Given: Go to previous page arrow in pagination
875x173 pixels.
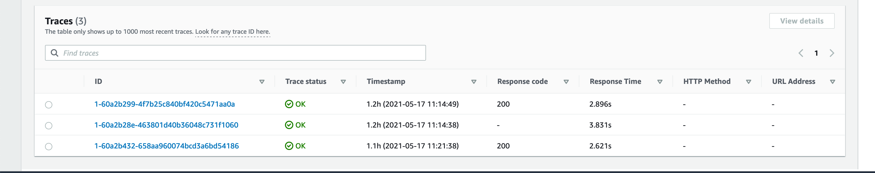Looking at the screenshot, I should tap(801, 53).
